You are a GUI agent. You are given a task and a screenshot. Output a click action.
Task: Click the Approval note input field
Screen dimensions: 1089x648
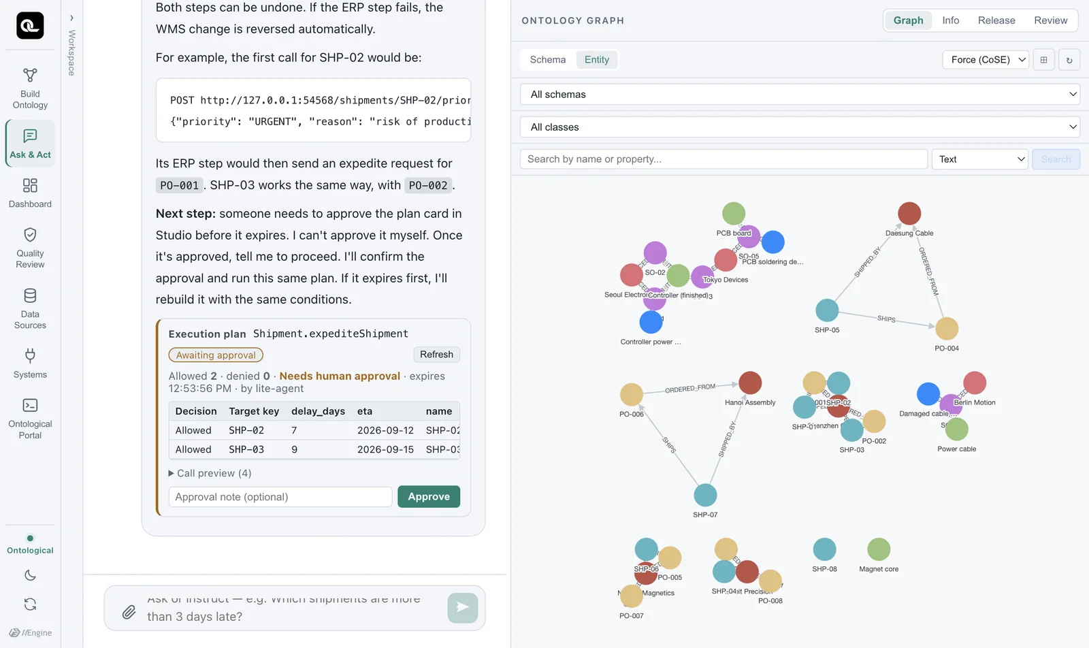pyautogui.click(x=280, y=497)
